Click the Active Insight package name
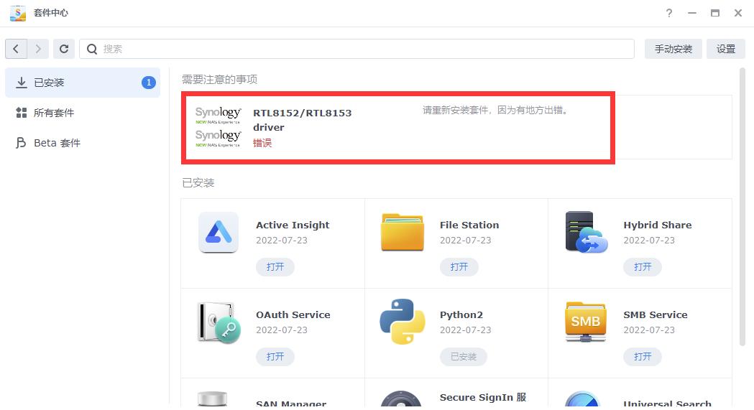The height and width of the screenshot is (410, 754). pos(293,225)
